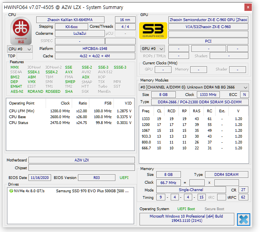Click the Zhaoxin CPU logo image
The image size is (260, 232).
point(21,31)
